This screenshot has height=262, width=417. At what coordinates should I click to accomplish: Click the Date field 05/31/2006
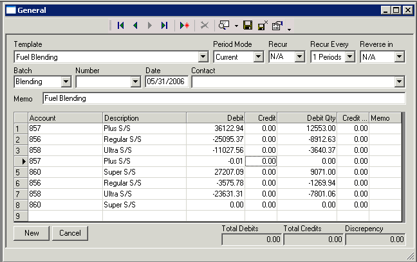point(167,82)
